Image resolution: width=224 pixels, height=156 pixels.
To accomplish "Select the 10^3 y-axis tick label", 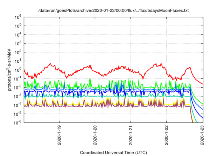I will [18, 44].
